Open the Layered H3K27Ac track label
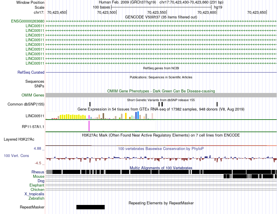This screenshot has height=214, width=277. pos(19,139)
